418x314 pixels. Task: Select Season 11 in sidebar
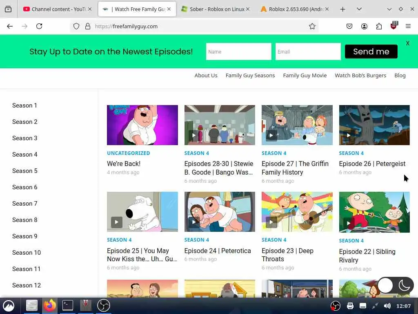tap(27, 269)
